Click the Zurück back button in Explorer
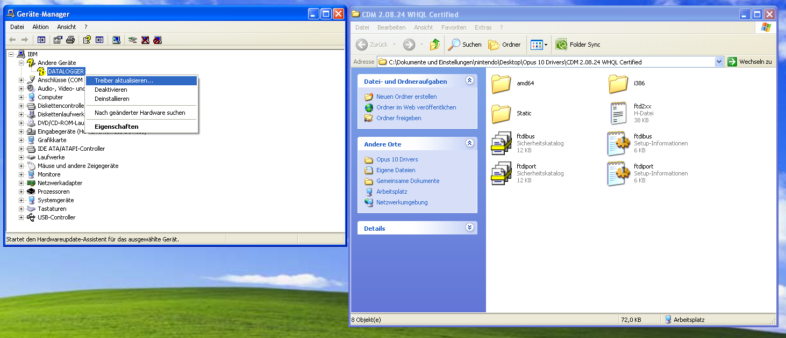The image size is (786, 338). [x=372, y=45]
